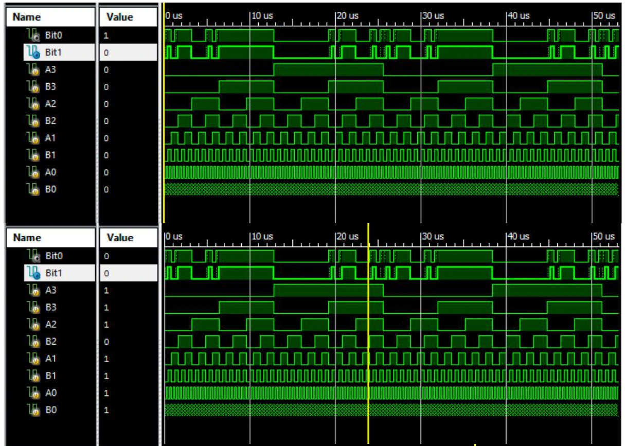Image resolution: width=625 pixels, height=446 pixels.
Task: Click the 40 us mark on lower time ruler
Action: [519, 237]
